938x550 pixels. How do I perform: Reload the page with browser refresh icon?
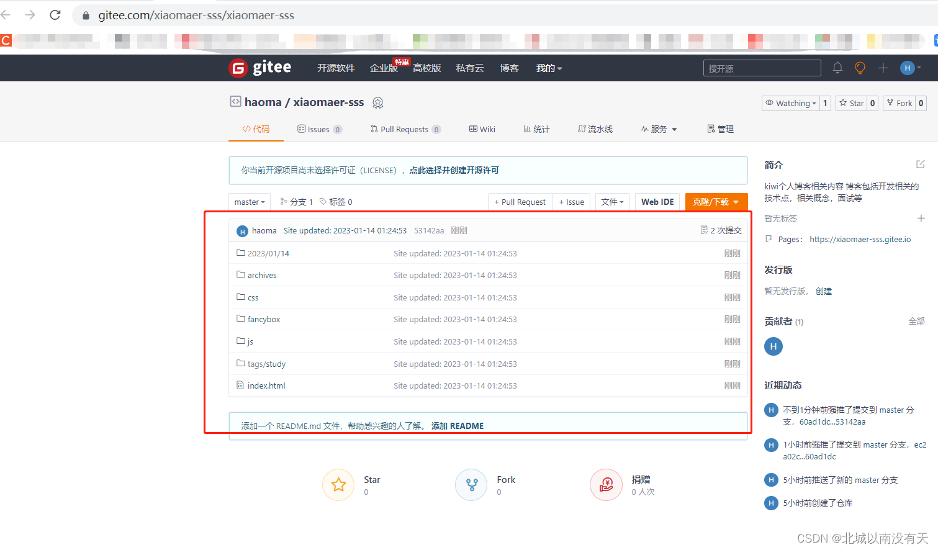55,15
